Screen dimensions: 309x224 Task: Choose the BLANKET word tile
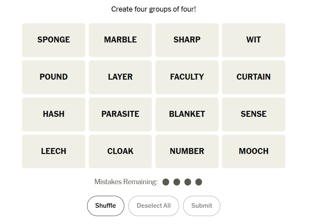[187, 114]
